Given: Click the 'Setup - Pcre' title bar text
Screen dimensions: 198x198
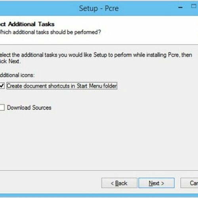Looking at the screenshot, I should (x=99, y=9).
